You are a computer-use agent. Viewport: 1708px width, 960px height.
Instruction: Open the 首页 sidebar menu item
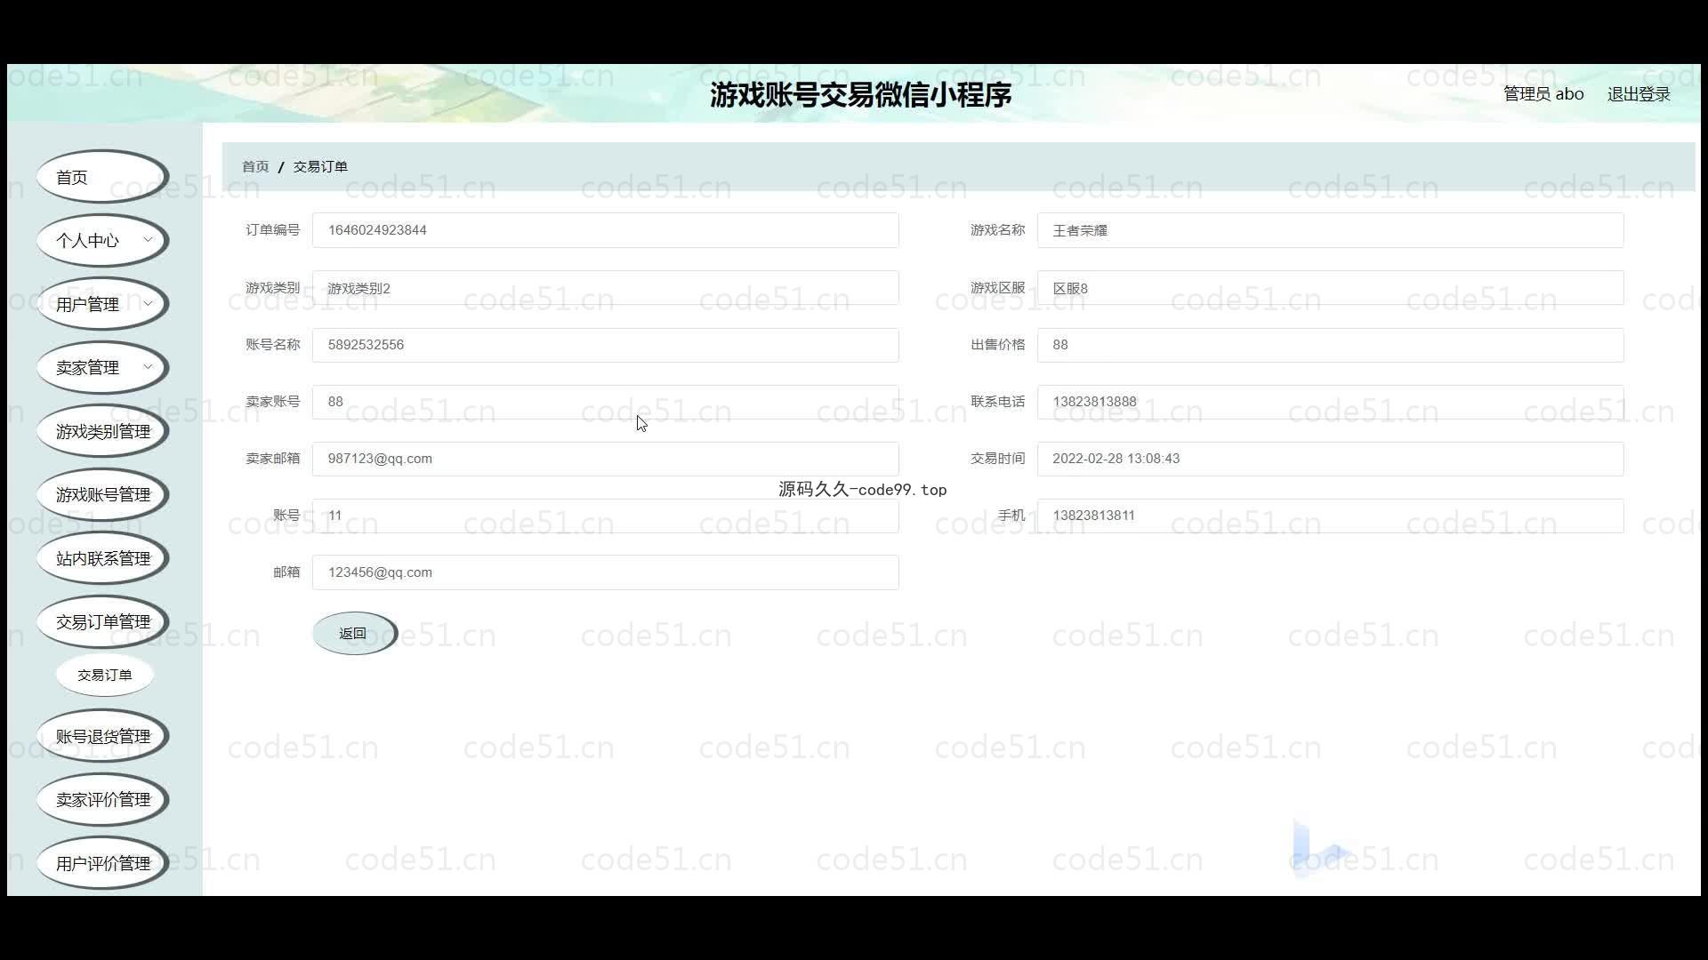click(x=102, y=177)
